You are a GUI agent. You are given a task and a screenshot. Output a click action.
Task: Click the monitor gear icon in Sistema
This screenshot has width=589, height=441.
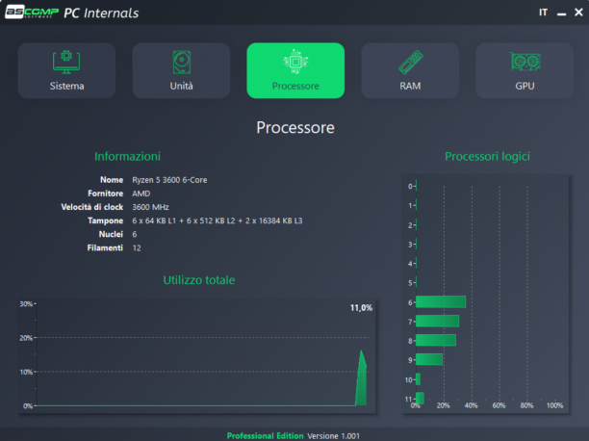pyautogui.click(x=66, y=62)
